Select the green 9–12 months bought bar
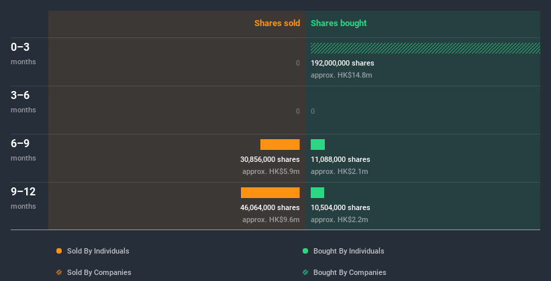This screenshot has height=281, width=551. [x=317, y=193]
